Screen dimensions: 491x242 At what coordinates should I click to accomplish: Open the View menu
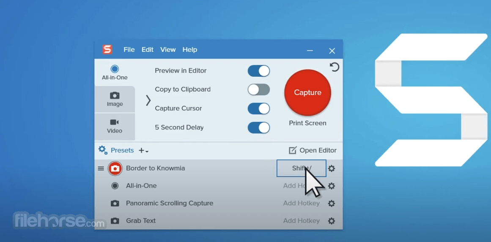click(168, 50)
